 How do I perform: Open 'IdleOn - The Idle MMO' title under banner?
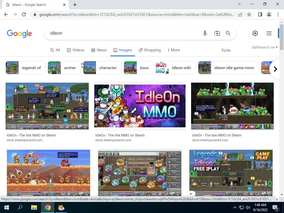tap(120, 135)
